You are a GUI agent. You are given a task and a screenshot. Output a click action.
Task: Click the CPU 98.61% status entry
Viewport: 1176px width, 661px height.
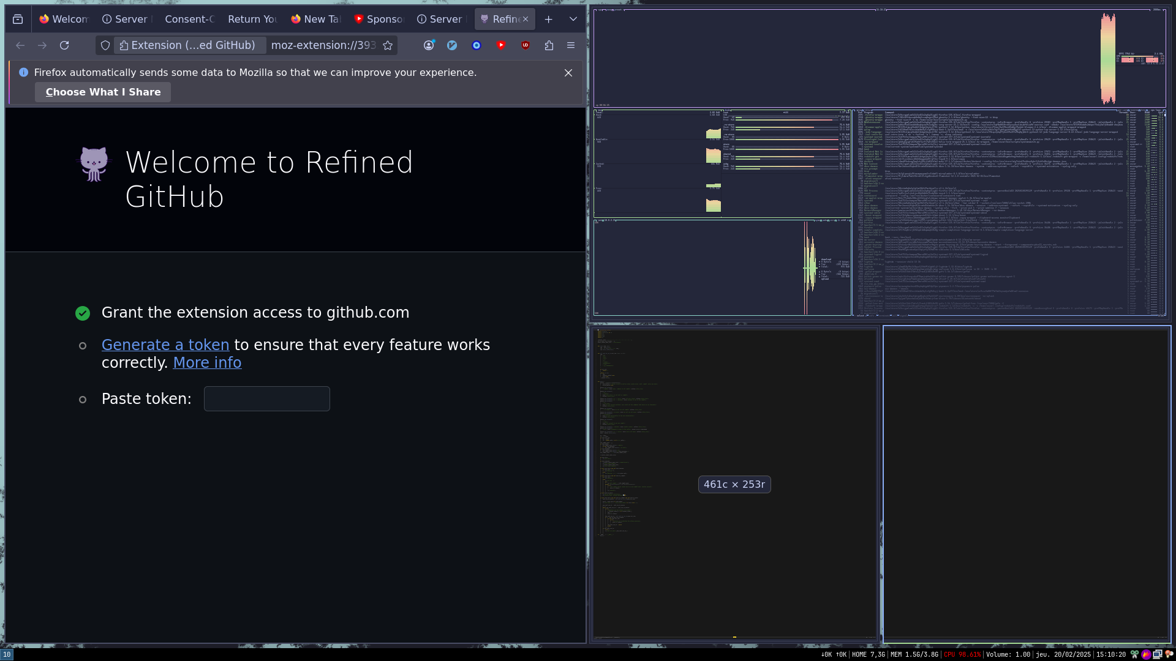pyautogui.click(x=962, y=654)
